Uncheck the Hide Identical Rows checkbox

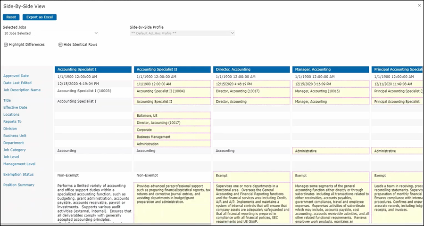point(60,45)
